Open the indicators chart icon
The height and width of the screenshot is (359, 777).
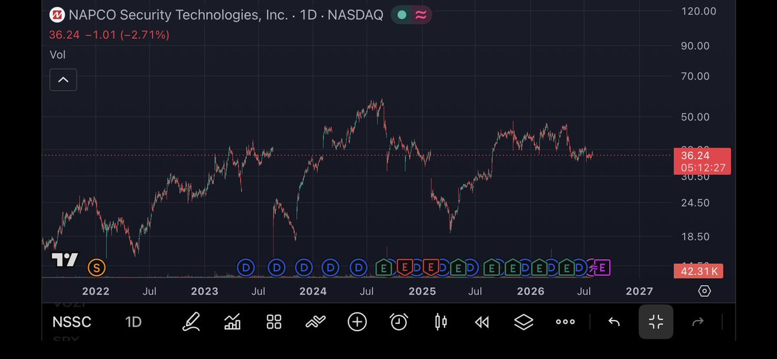click(x=233, y=322)
